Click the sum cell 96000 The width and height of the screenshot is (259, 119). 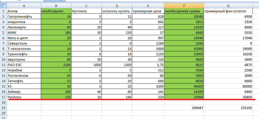(184, 86)
